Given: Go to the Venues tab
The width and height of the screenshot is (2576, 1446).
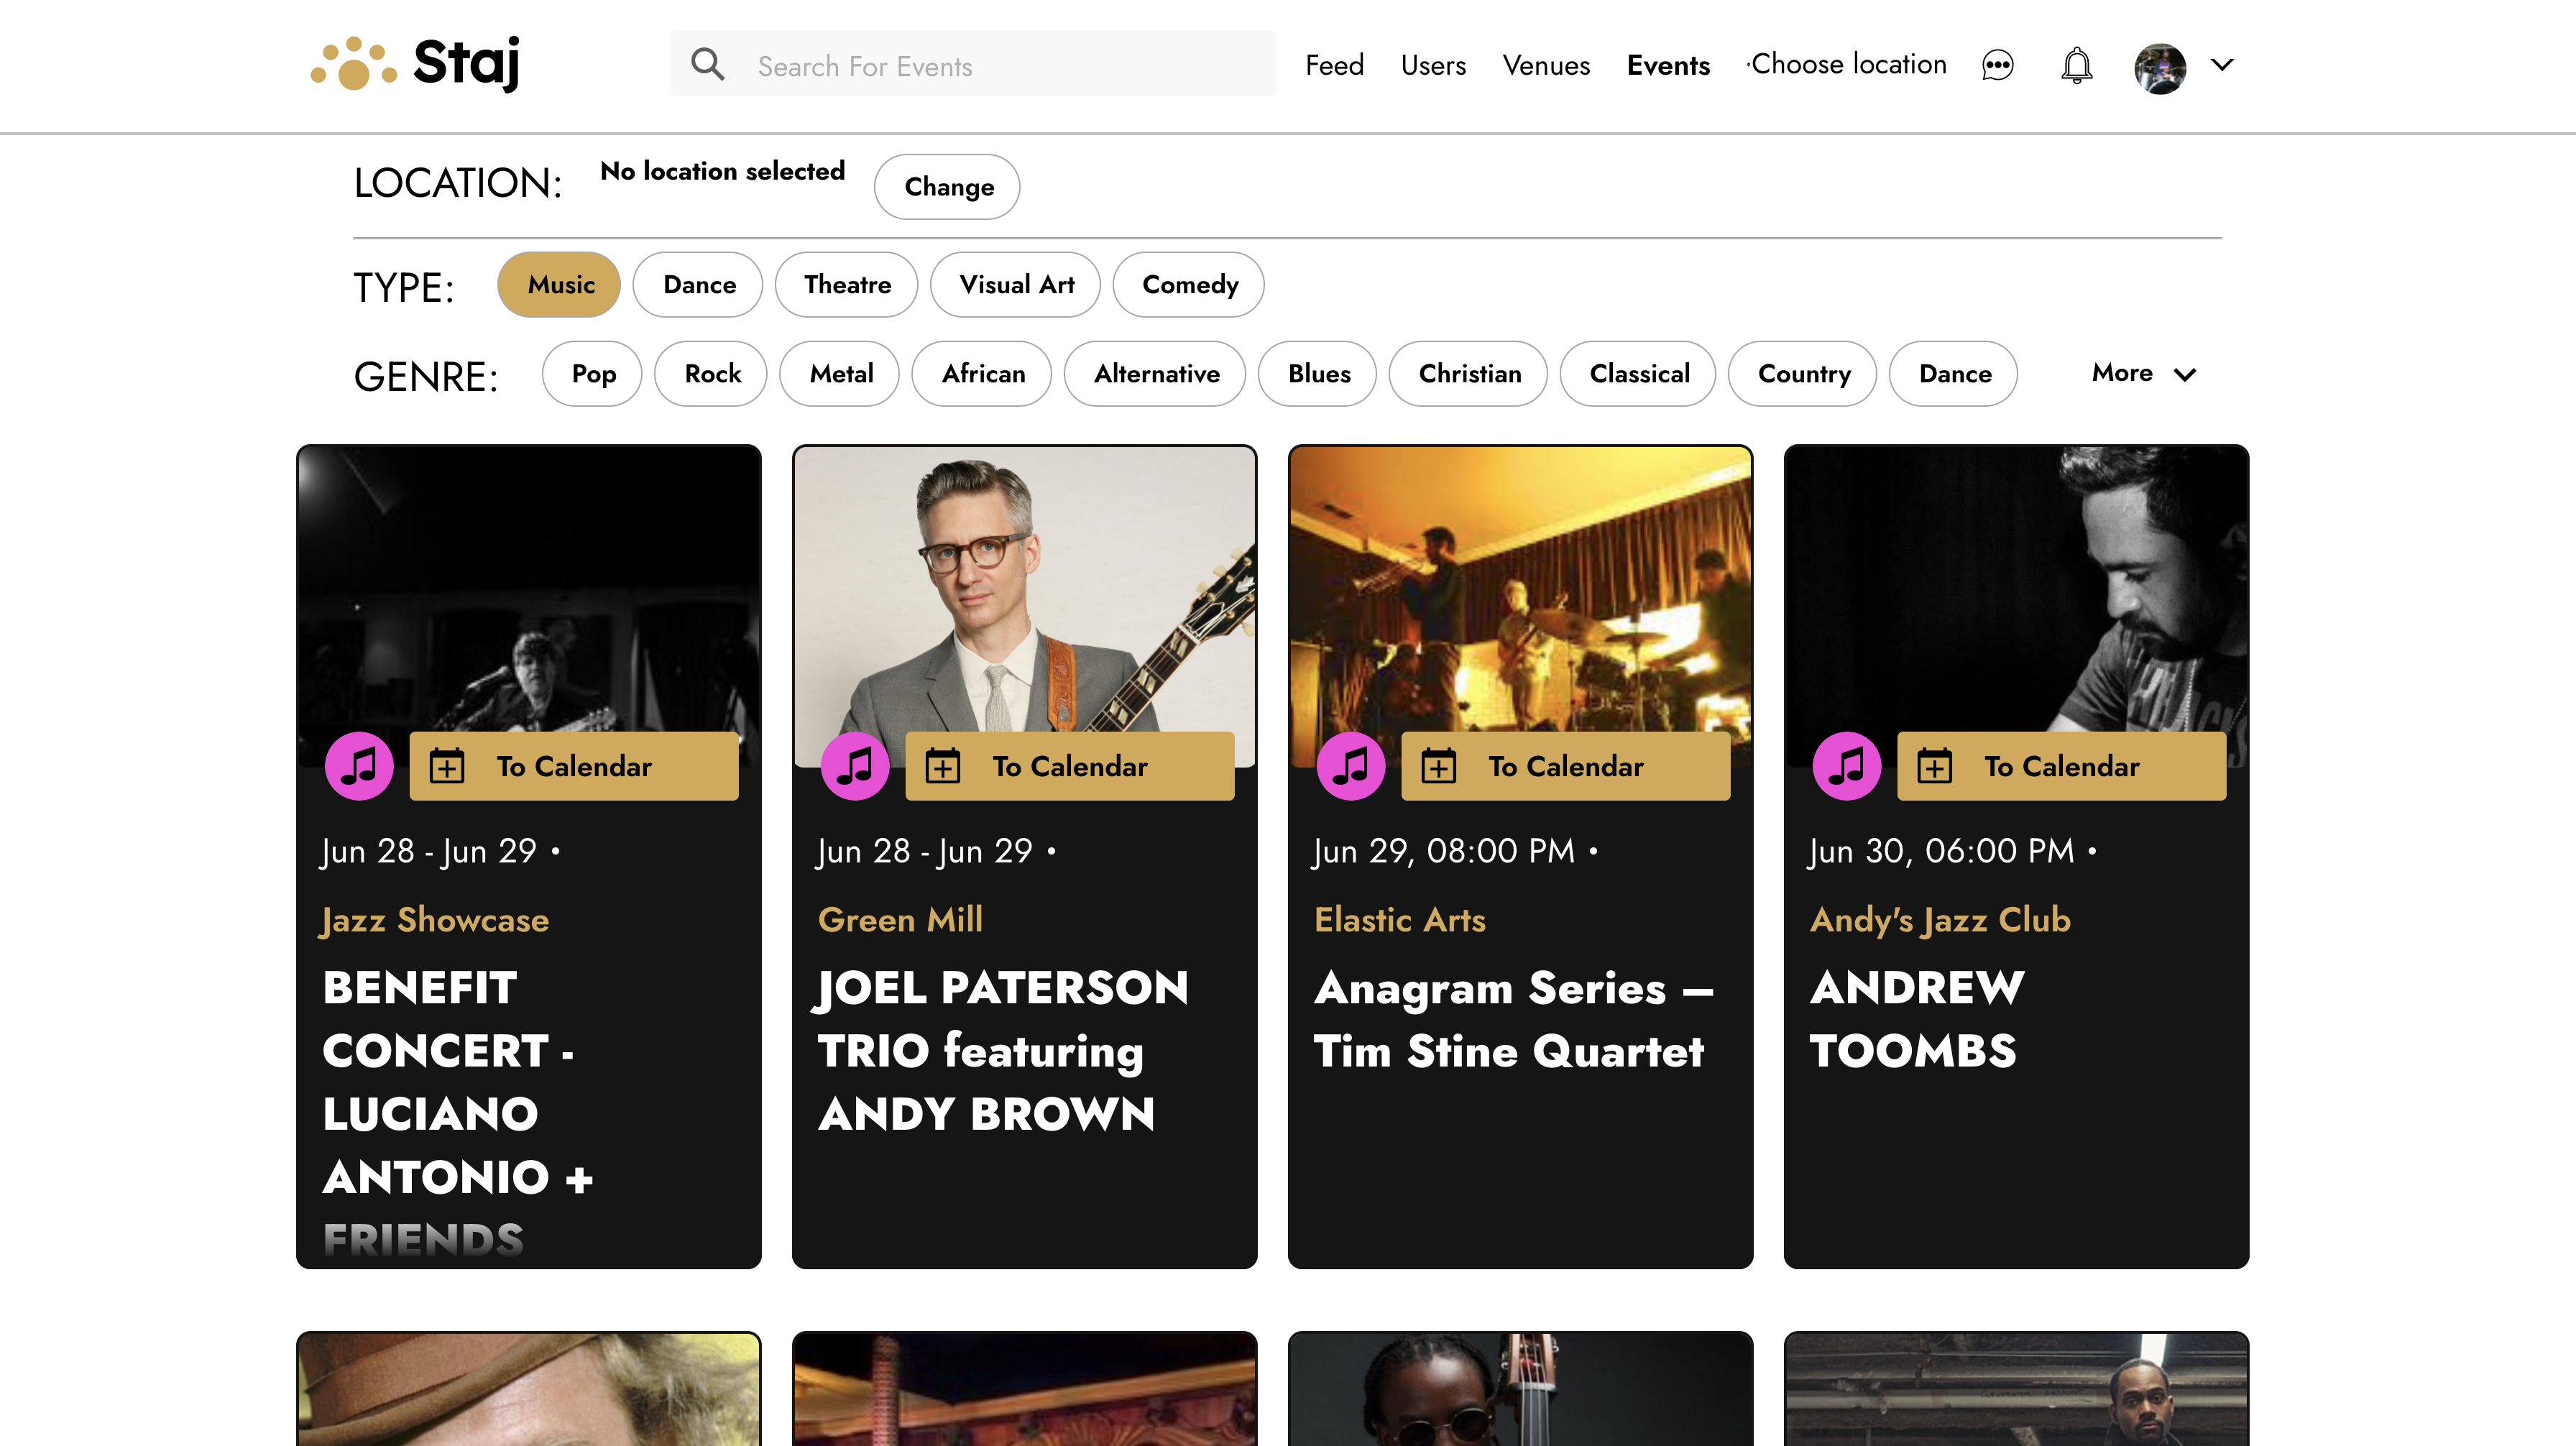Looking at the screenshot, I should 1545,65.
